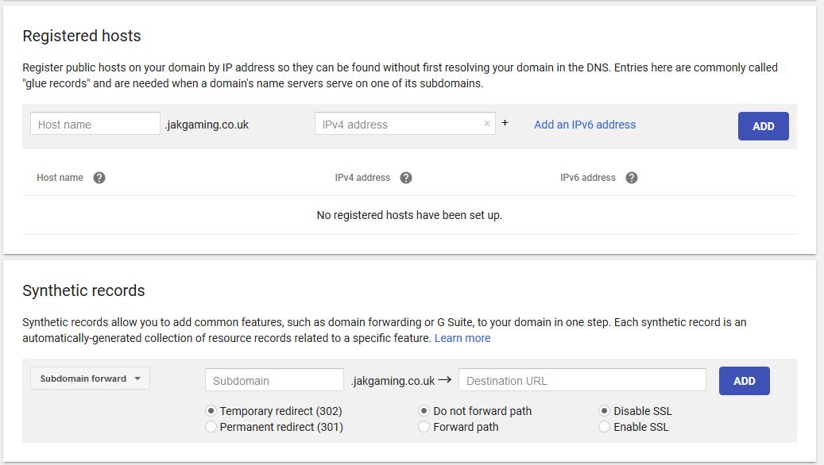Click ADD button in Synthetic records

pyautogui.click(x=744, y=381)
